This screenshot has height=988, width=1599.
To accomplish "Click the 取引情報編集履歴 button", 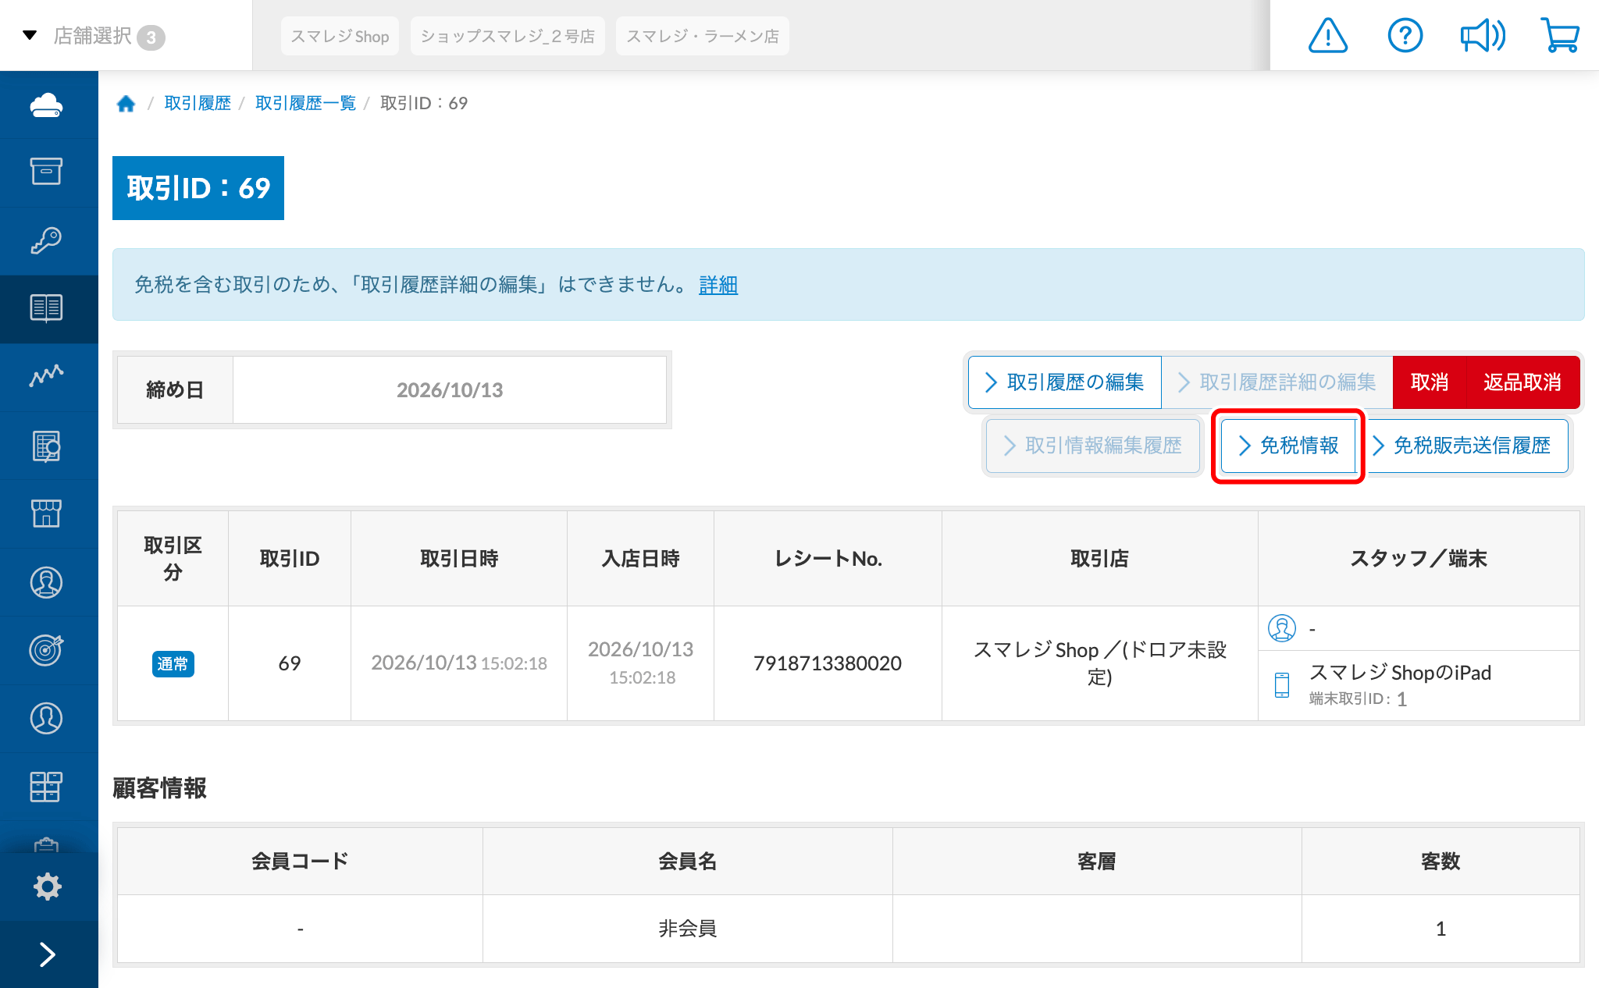I will coord(1093,446).
